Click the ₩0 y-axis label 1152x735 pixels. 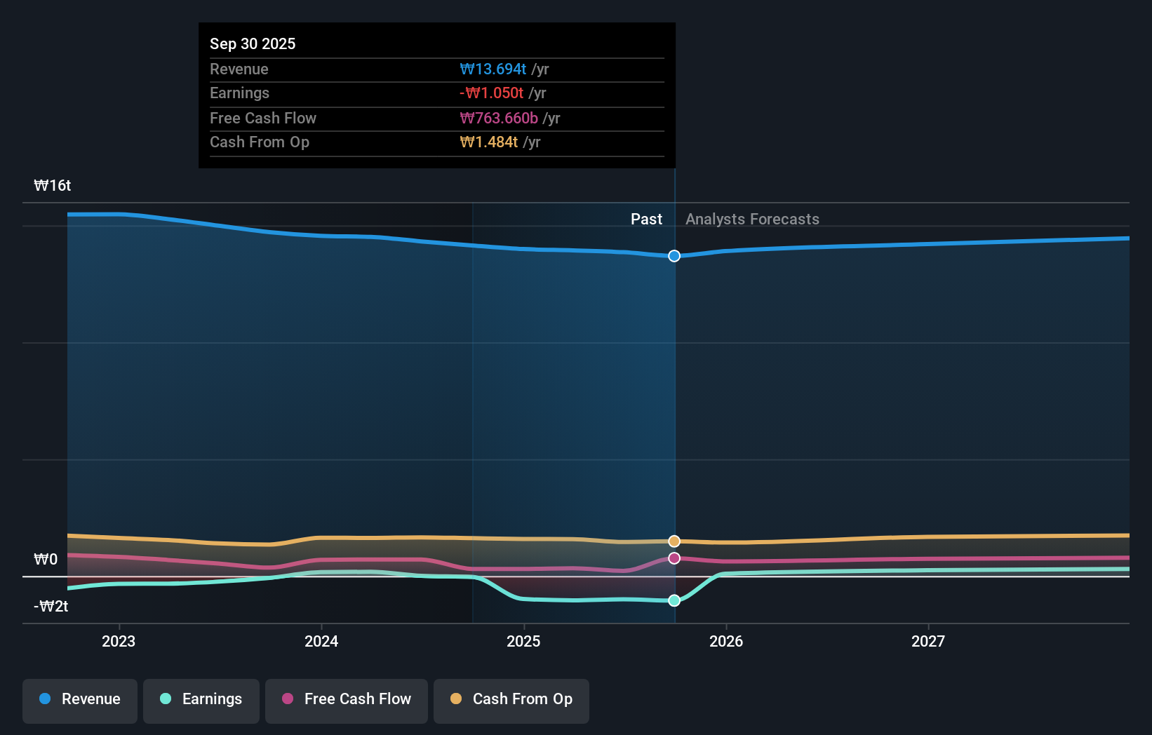46,560
